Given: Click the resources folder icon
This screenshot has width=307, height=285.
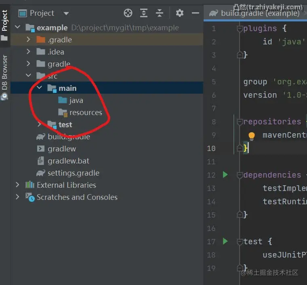Looking at the screenshot, I should coord(63,113).
